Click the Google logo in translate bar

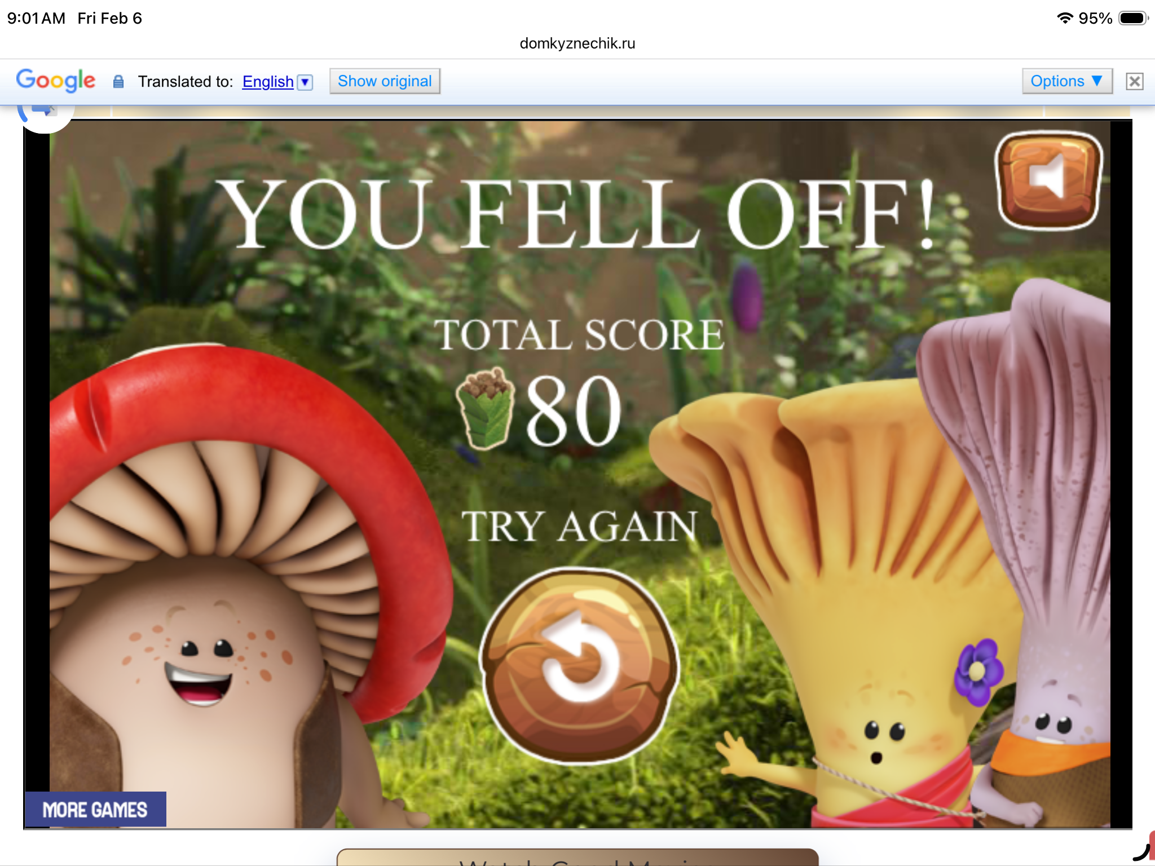[x=55, y=81]
